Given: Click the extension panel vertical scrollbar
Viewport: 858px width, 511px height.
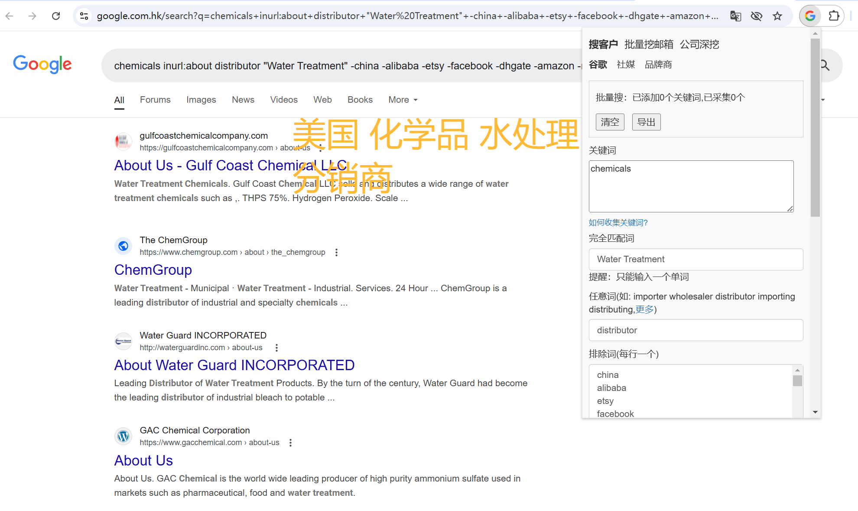Looking at the screenshot, I should 815,127.
